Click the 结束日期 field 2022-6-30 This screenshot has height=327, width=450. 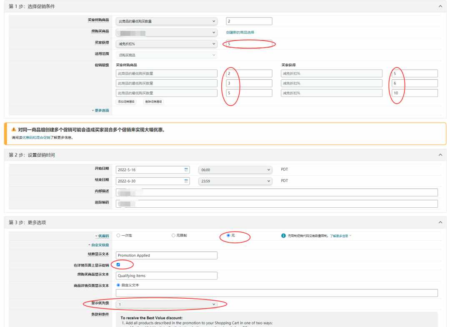tap(152, 181)
